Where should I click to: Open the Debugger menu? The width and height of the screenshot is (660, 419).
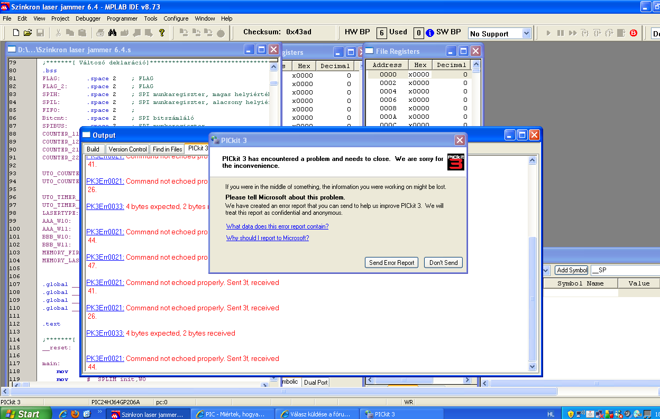click(88, 18)
